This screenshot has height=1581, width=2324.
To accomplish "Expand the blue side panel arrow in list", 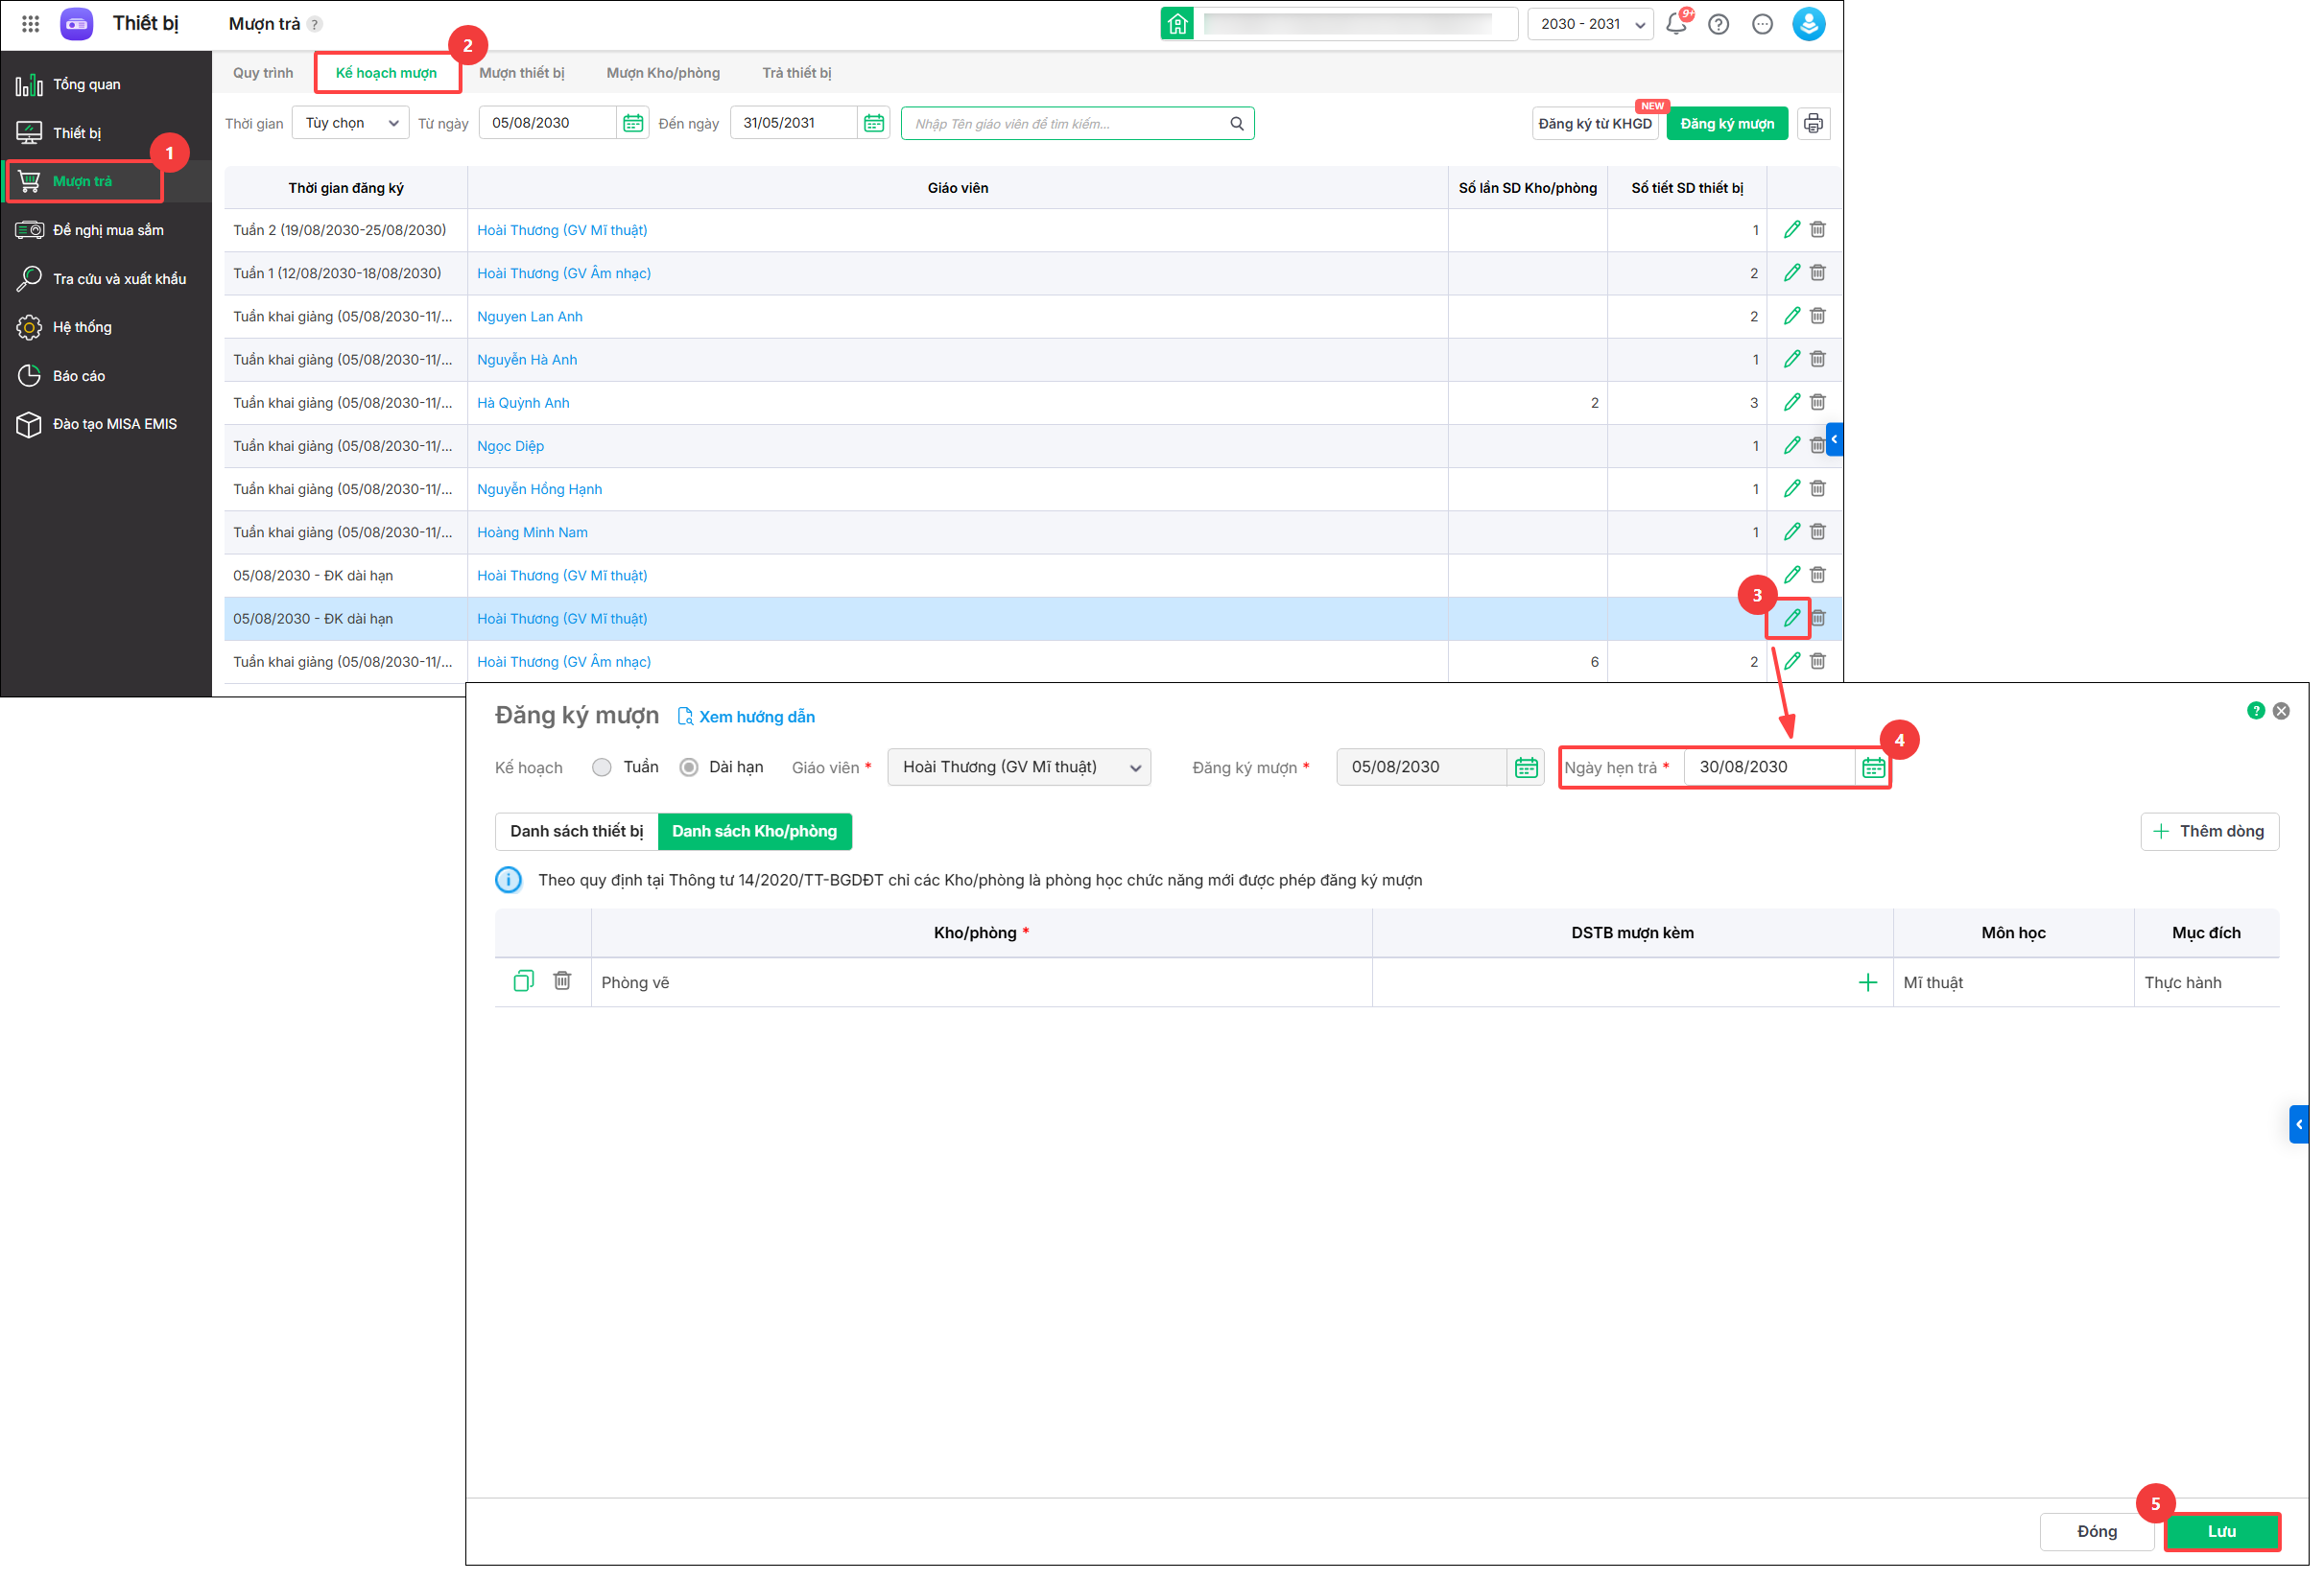I will [1834, 439].
